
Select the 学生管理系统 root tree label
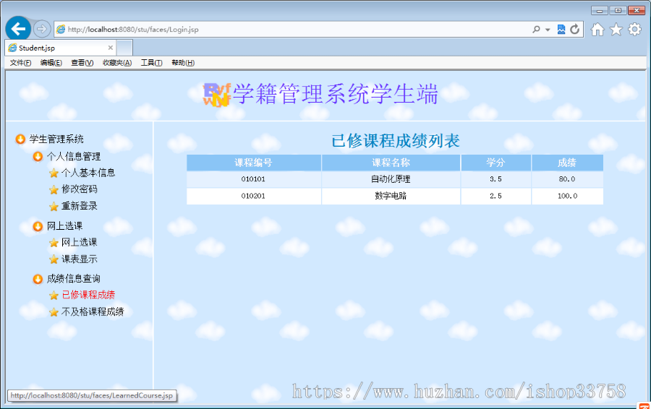pos(56,139)
